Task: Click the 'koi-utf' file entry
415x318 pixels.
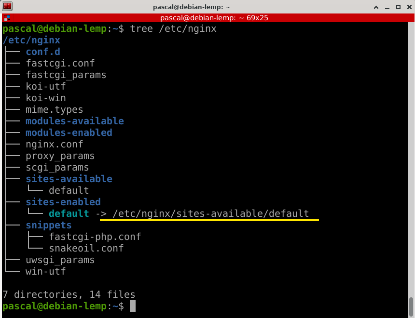Action: tap(46, 86)
